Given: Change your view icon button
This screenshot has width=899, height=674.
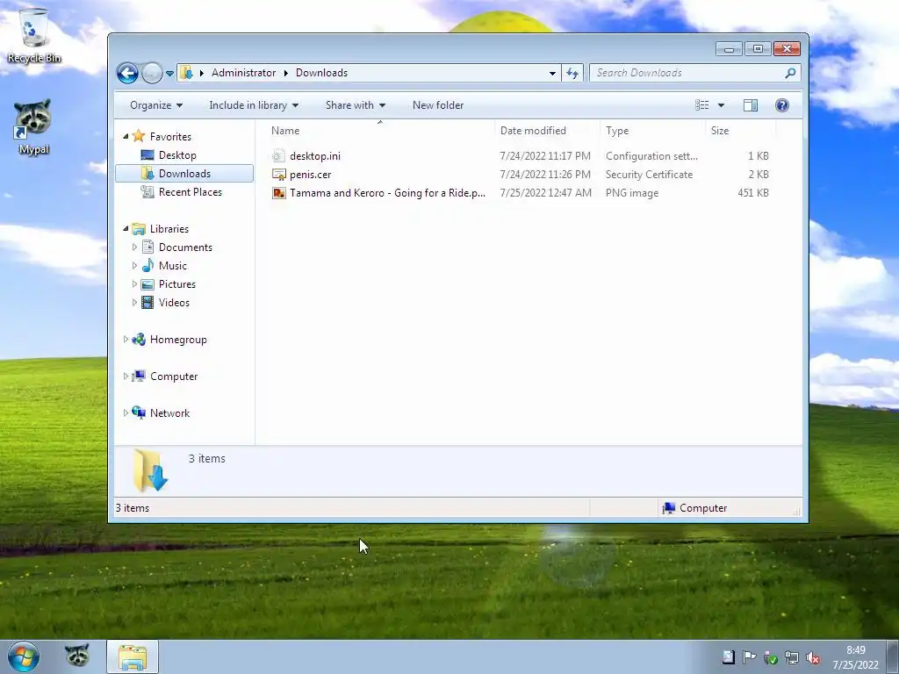Looking at the screenshot, I should click(x=702, y=105).
